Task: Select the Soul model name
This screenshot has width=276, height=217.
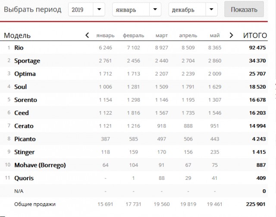Action: [x=20, y=87]
